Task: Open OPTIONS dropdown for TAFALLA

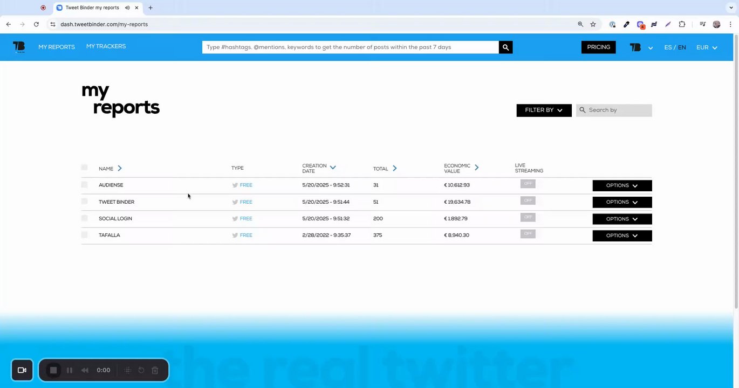Action: [622, 235]
